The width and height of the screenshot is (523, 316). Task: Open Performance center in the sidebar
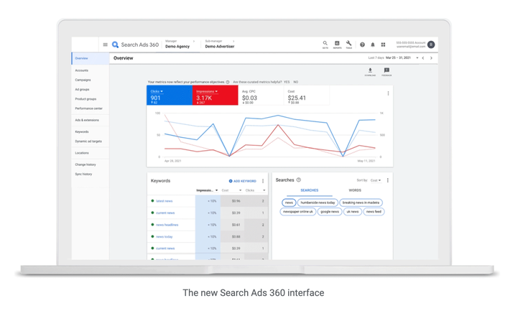point(89,108)
